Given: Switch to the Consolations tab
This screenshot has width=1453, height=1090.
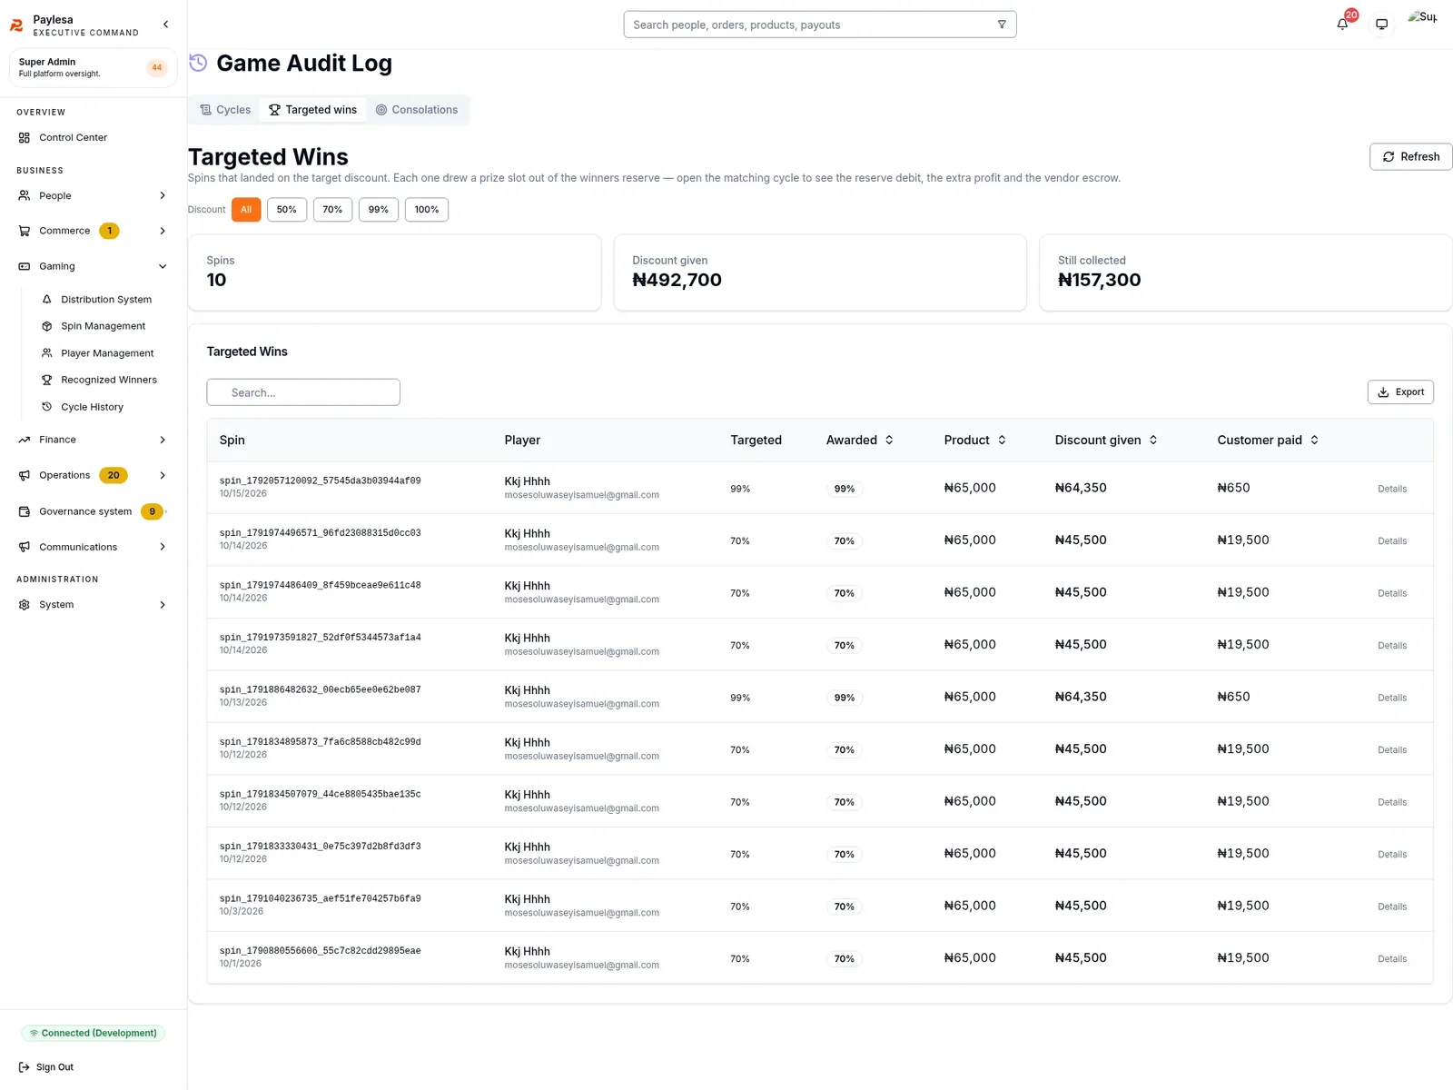Looking at the screenshot, I should coord(417,110).
